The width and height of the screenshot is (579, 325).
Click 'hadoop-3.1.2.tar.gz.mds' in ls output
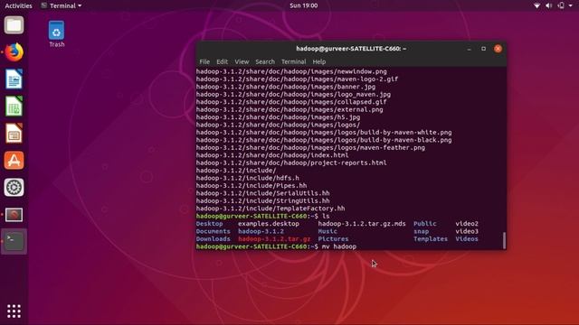(x=362, y=224)
